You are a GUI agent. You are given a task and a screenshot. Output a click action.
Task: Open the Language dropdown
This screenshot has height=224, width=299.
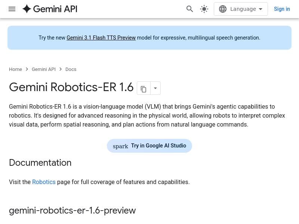click(x=241, y=9)
